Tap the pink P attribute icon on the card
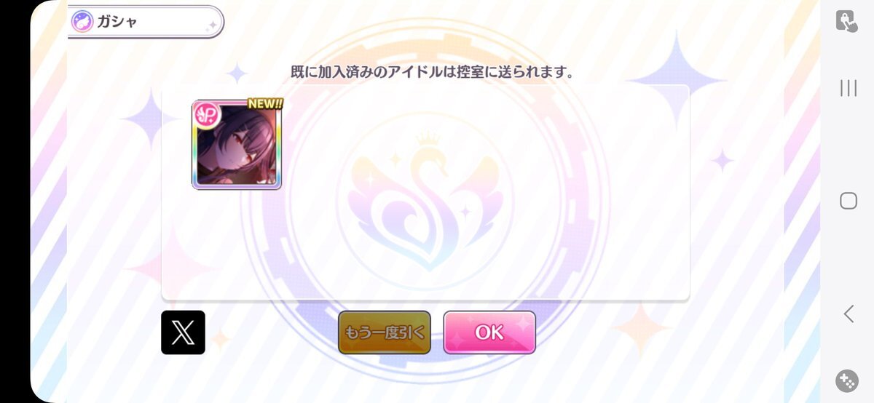874x403 pixels. [206, 115]
